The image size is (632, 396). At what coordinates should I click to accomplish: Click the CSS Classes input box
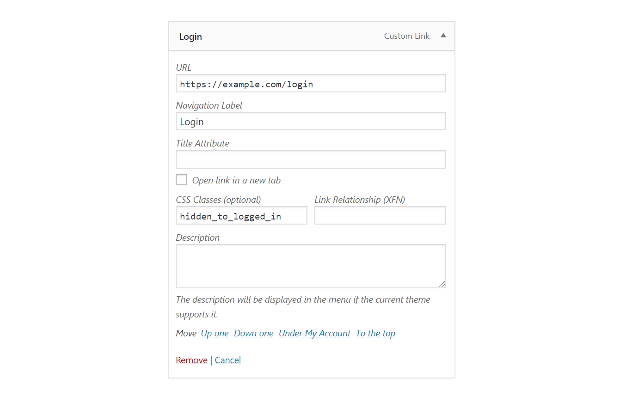point(241,216)
